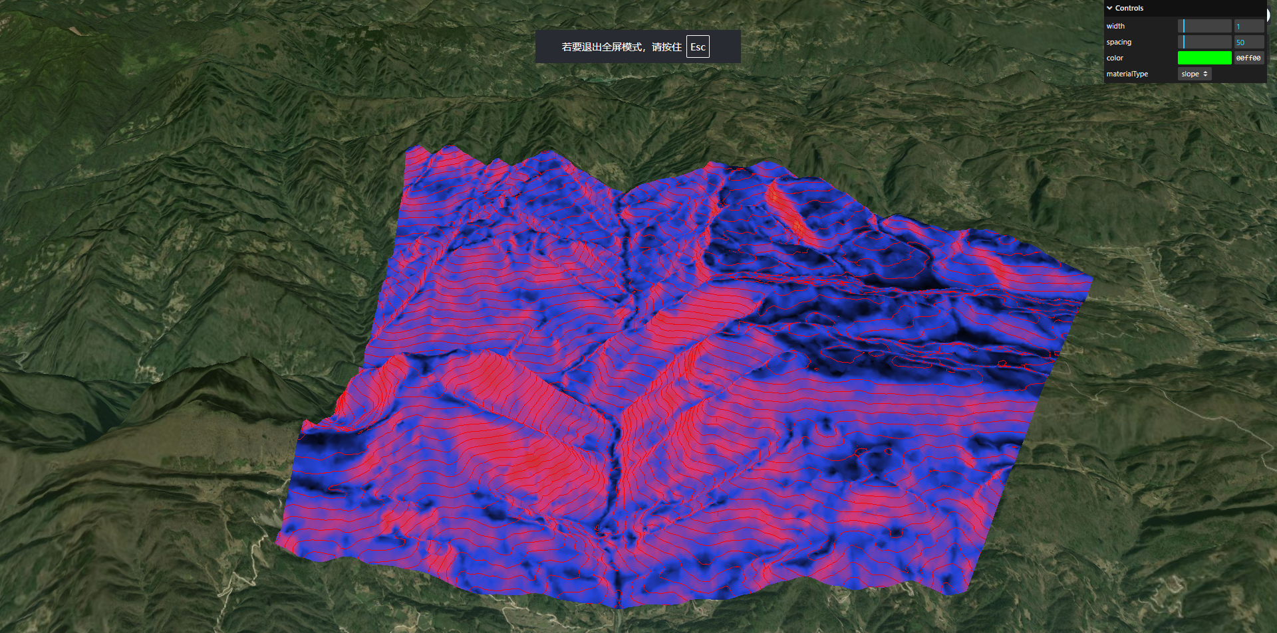Image resolution: width=1277 pixels, height=633 pixels.
Task: Collapse the Controls panel header
Action: pyautogui.click(x=1185, y=8)
